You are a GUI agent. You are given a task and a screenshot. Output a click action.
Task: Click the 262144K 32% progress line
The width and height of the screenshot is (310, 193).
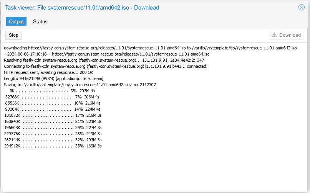click(53, 139)
